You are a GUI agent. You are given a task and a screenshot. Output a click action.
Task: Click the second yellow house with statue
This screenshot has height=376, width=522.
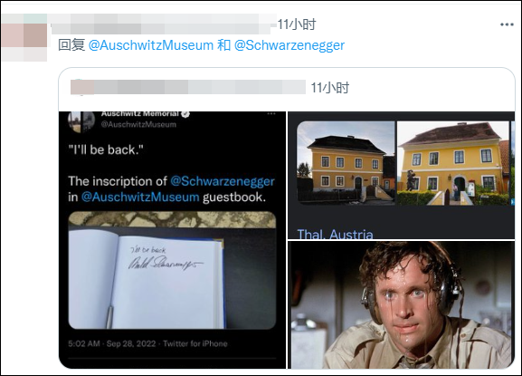point(453,163)
